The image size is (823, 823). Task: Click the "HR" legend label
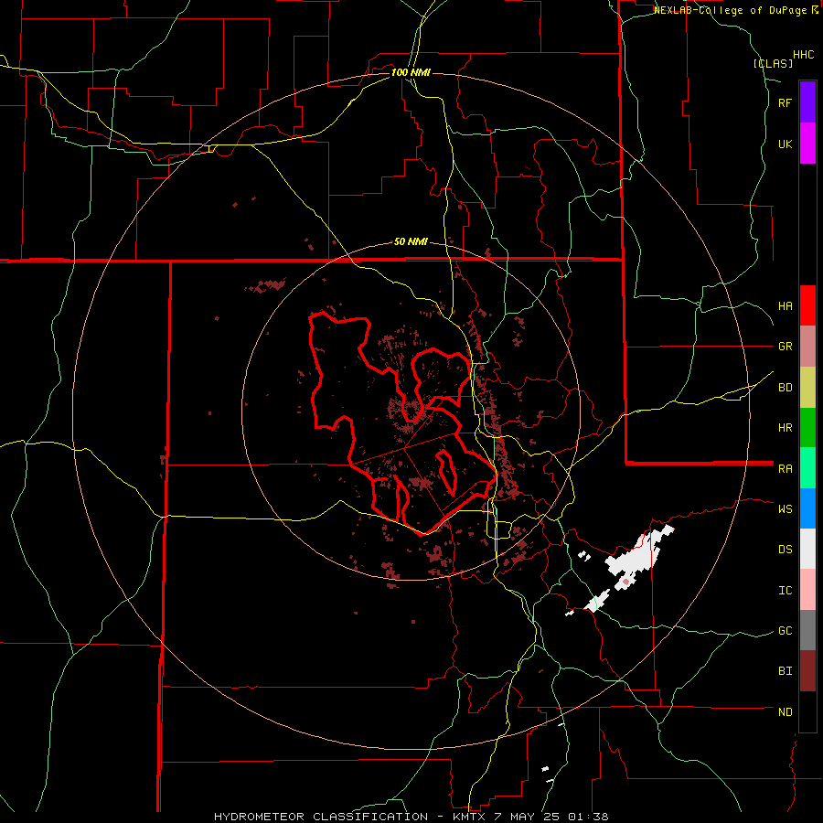pyautogui.click(x=785, y=428)
